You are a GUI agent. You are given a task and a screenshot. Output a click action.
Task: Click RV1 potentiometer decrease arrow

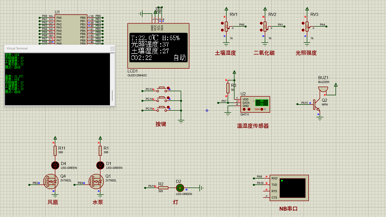222,30
